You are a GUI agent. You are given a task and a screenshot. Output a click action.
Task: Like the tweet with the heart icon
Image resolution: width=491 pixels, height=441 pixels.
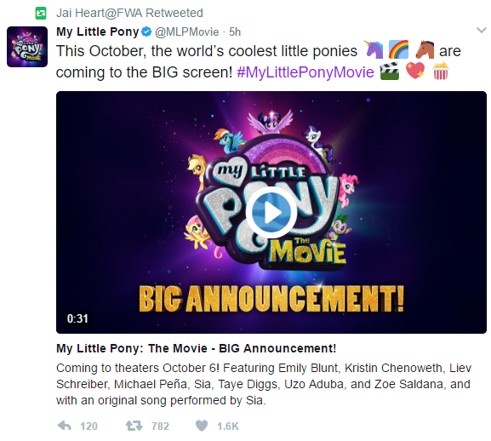(x=202, y=426)
